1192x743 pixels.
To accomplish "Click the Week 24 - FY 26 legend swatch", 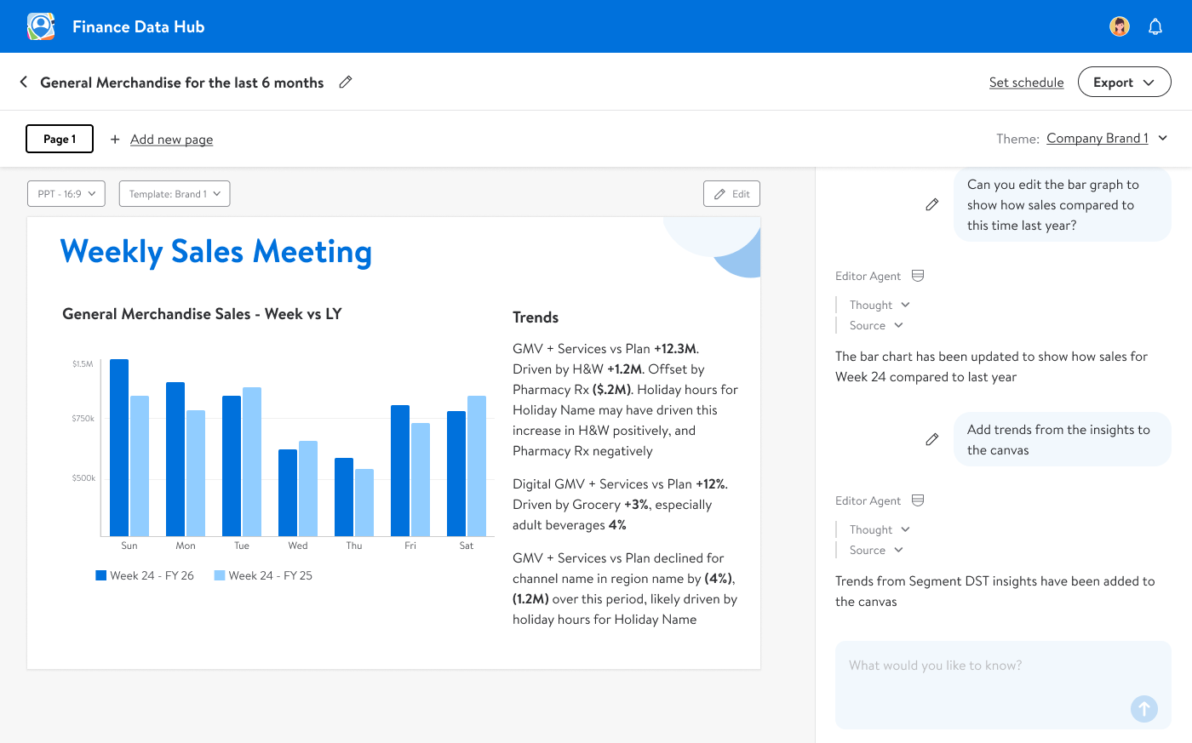I will coord(101,575).
